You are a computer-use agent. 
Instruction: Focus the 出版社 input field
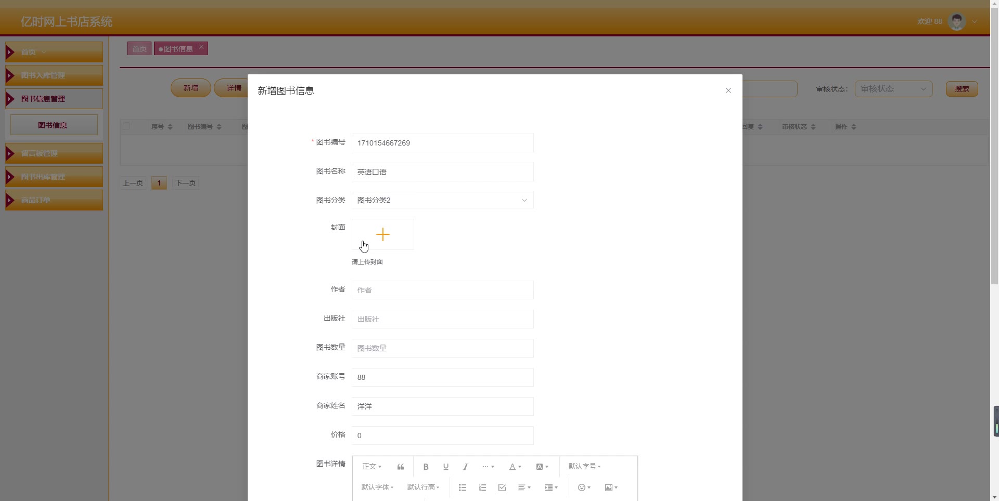[443, 319]
